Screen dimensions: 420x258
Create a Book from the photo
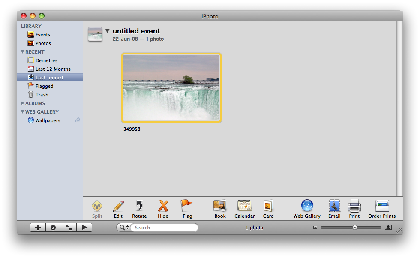pos(220,207)
